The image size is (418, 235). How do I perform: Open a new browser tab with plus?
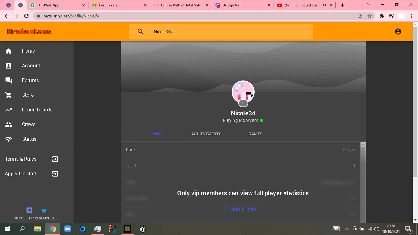[x=342, y=5]
